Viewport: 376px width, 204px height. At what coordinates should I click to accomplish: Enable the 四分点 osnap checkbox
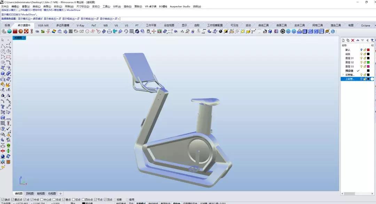83,199
